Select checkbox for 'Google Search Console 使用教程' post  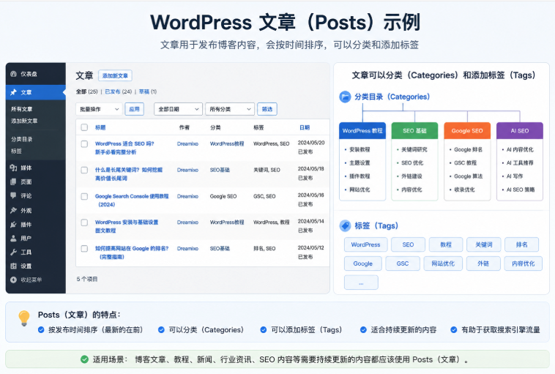[84, 196]
